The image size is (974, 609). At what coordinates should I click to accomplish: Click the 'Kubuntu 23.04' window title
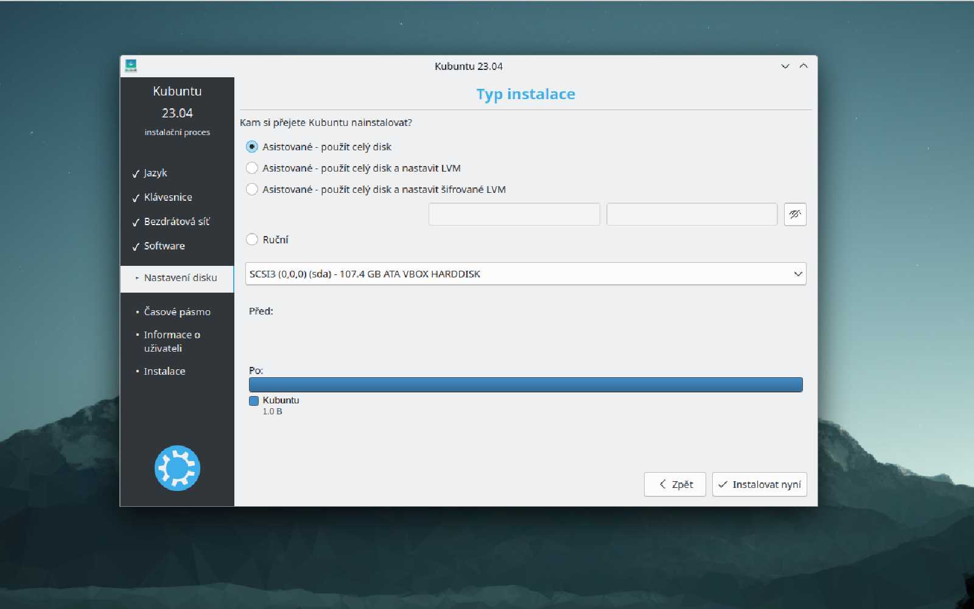pos(469,66)
